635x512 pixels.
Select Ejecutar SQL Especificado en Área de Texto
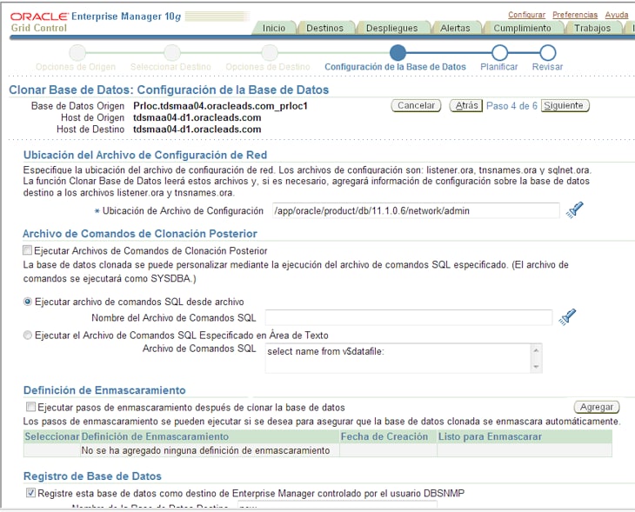pos(28,336)
